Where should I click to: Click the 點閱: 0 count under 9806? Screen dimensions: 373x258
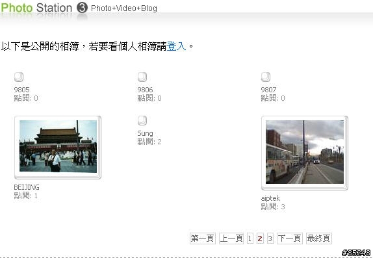click(x=149, y=98)
